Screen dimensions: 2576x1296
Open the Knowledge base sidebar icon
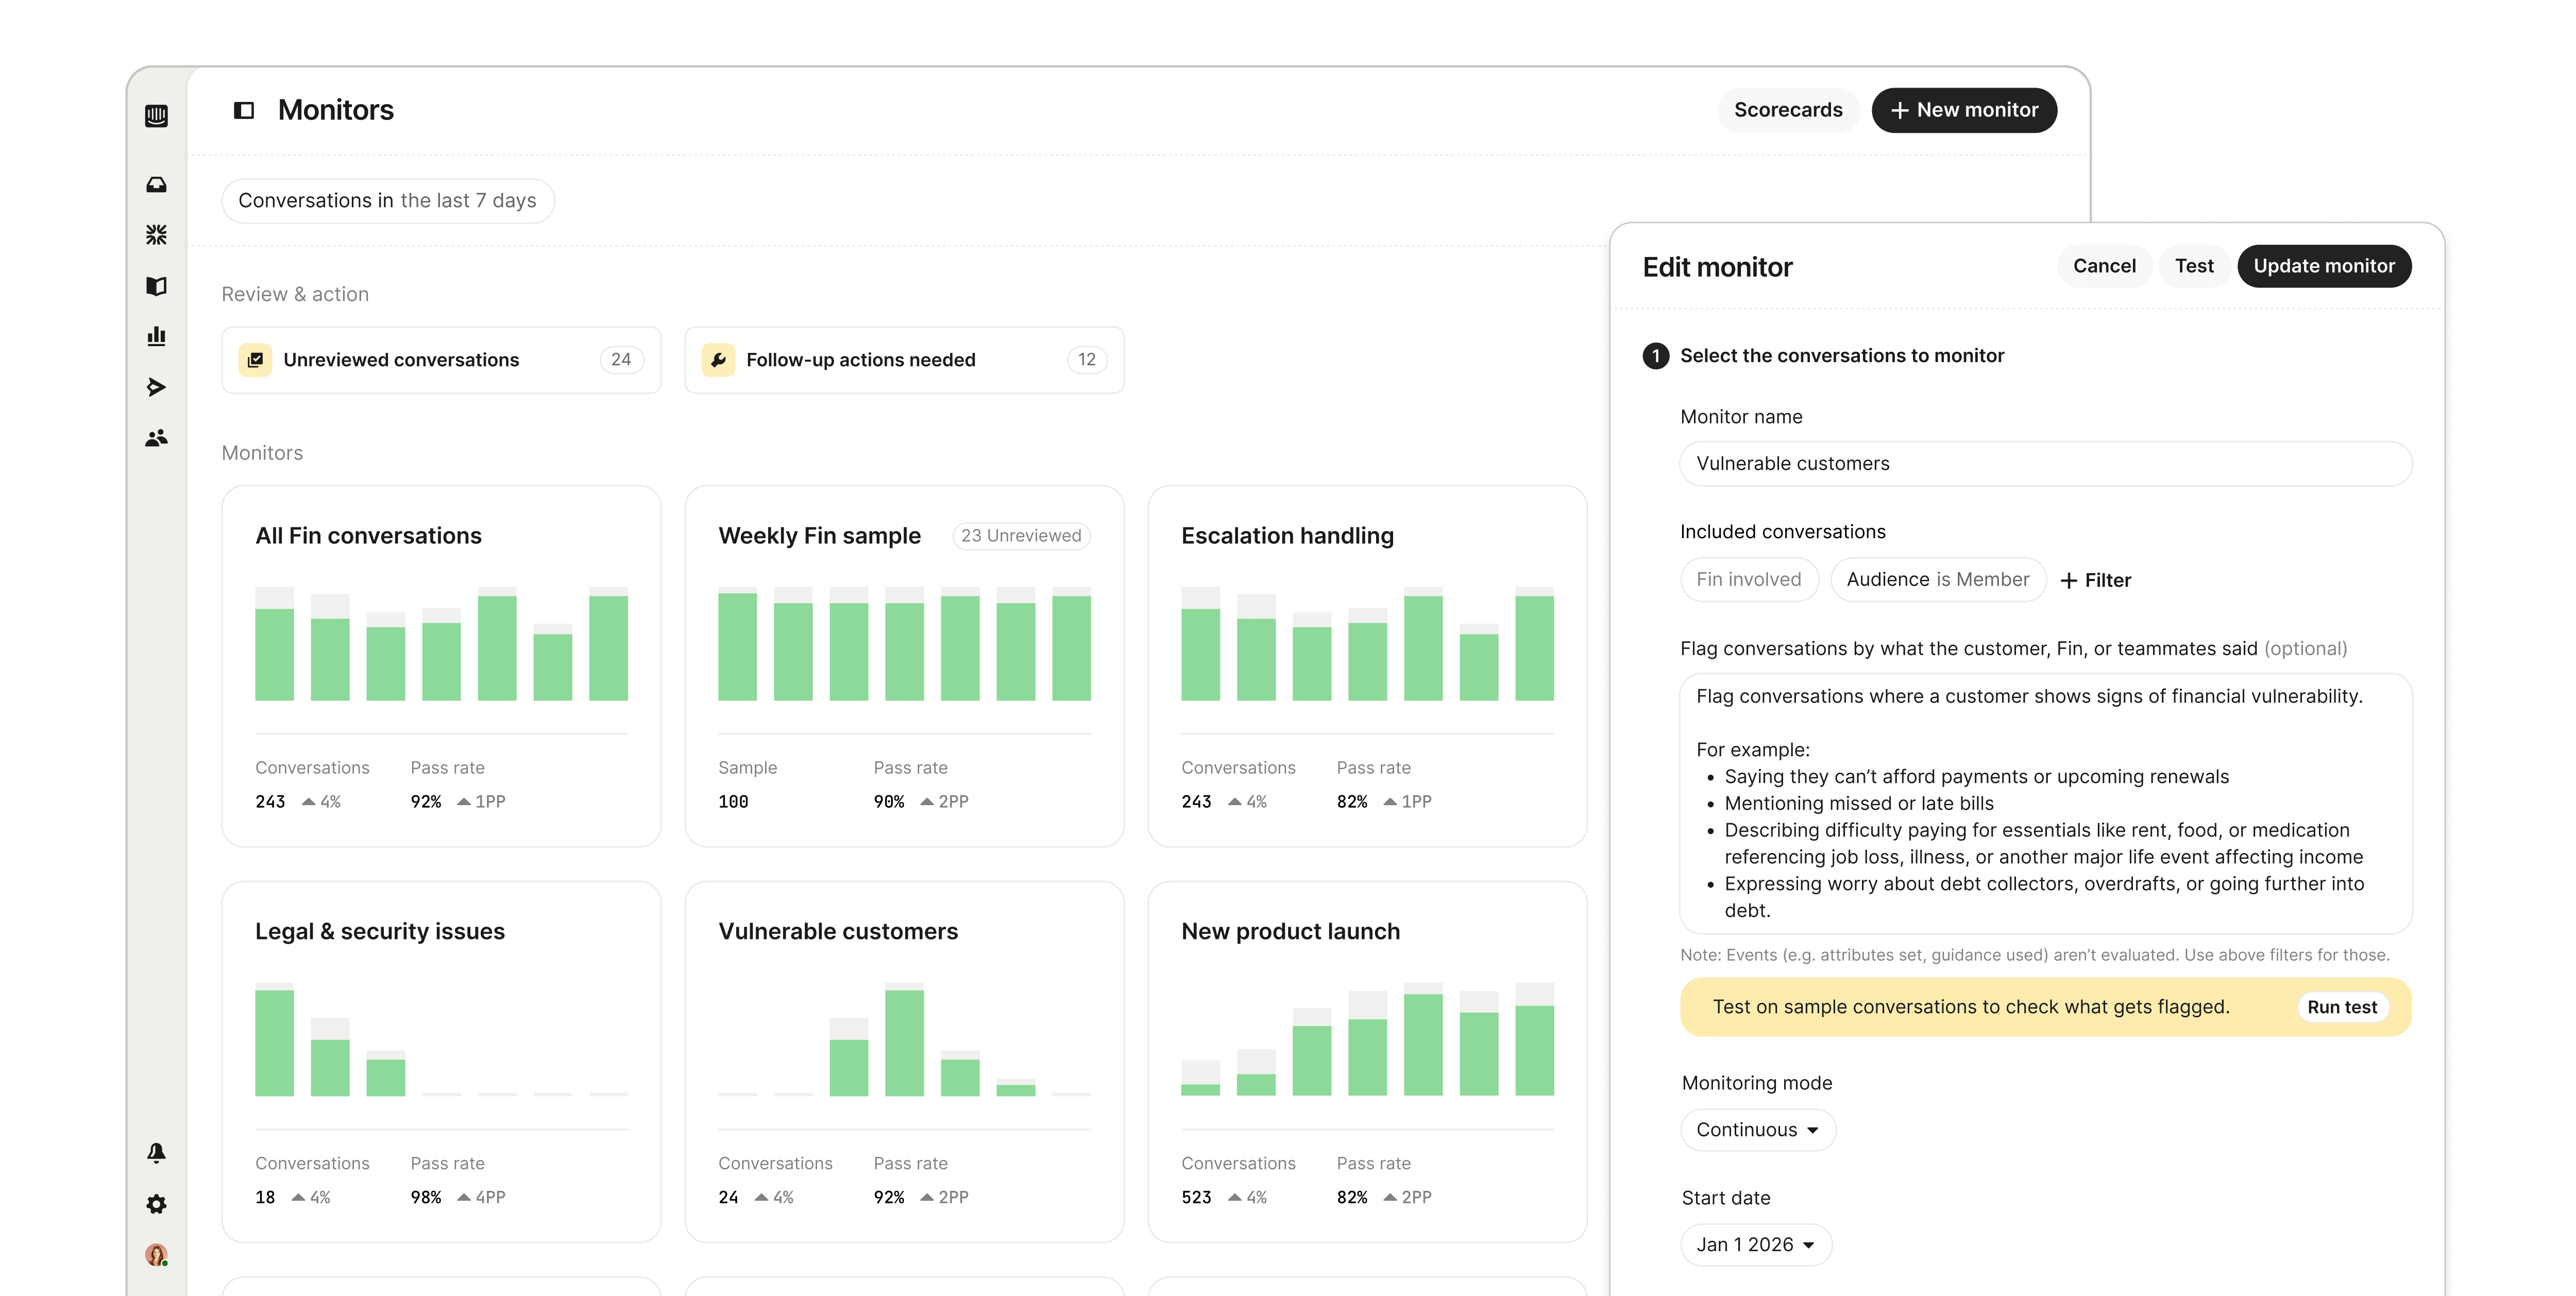156,287
